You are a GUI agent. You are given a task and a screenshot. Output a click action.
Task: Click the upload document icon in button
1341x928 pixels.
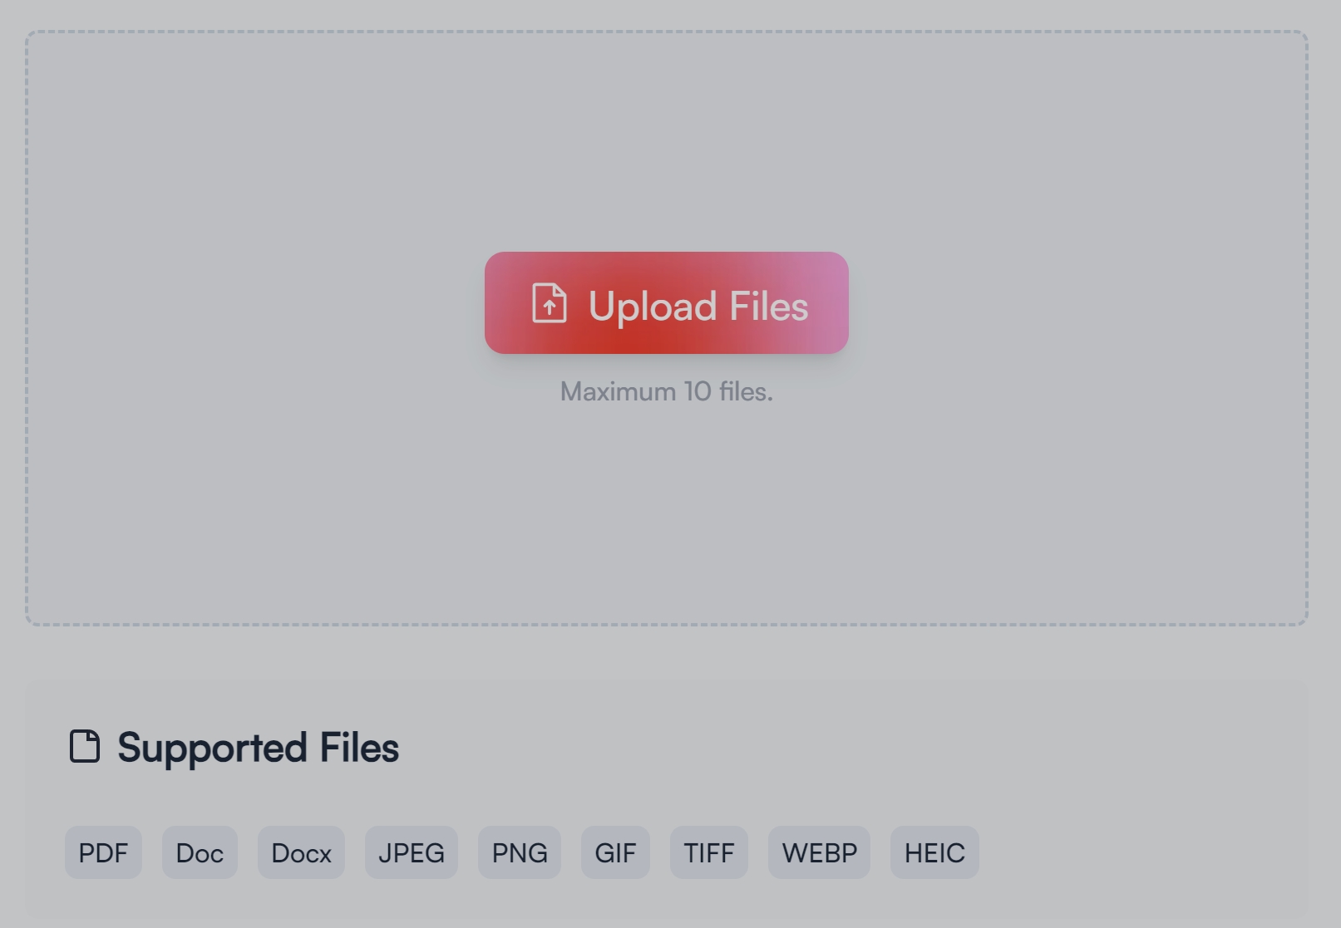(x=549, y=303)
